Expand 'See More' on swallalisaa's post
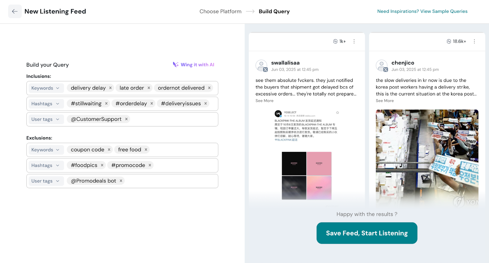Image resolution: width=489 pixels, height=263 pixels. (x=264, y=101)
